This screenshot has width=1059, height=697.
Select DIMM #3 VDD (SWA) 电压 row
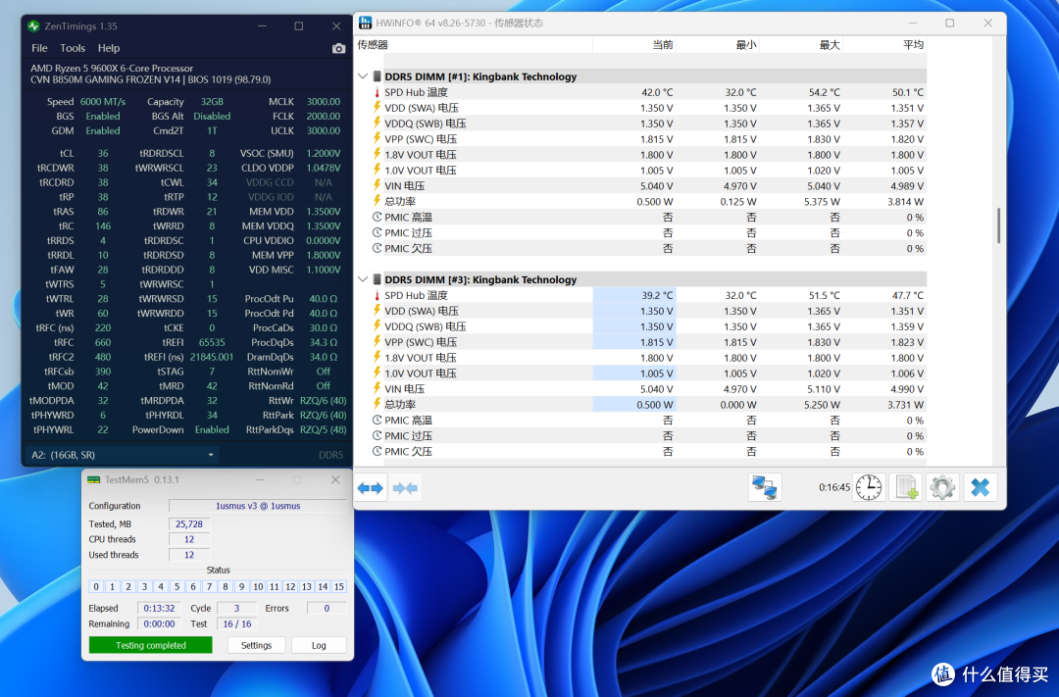pyautogui.click(x=648, y=311)
